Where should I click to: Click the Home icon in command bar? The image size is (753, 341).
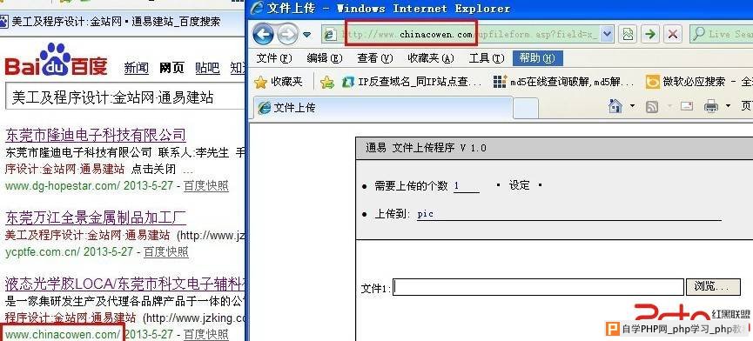[615, 105]
